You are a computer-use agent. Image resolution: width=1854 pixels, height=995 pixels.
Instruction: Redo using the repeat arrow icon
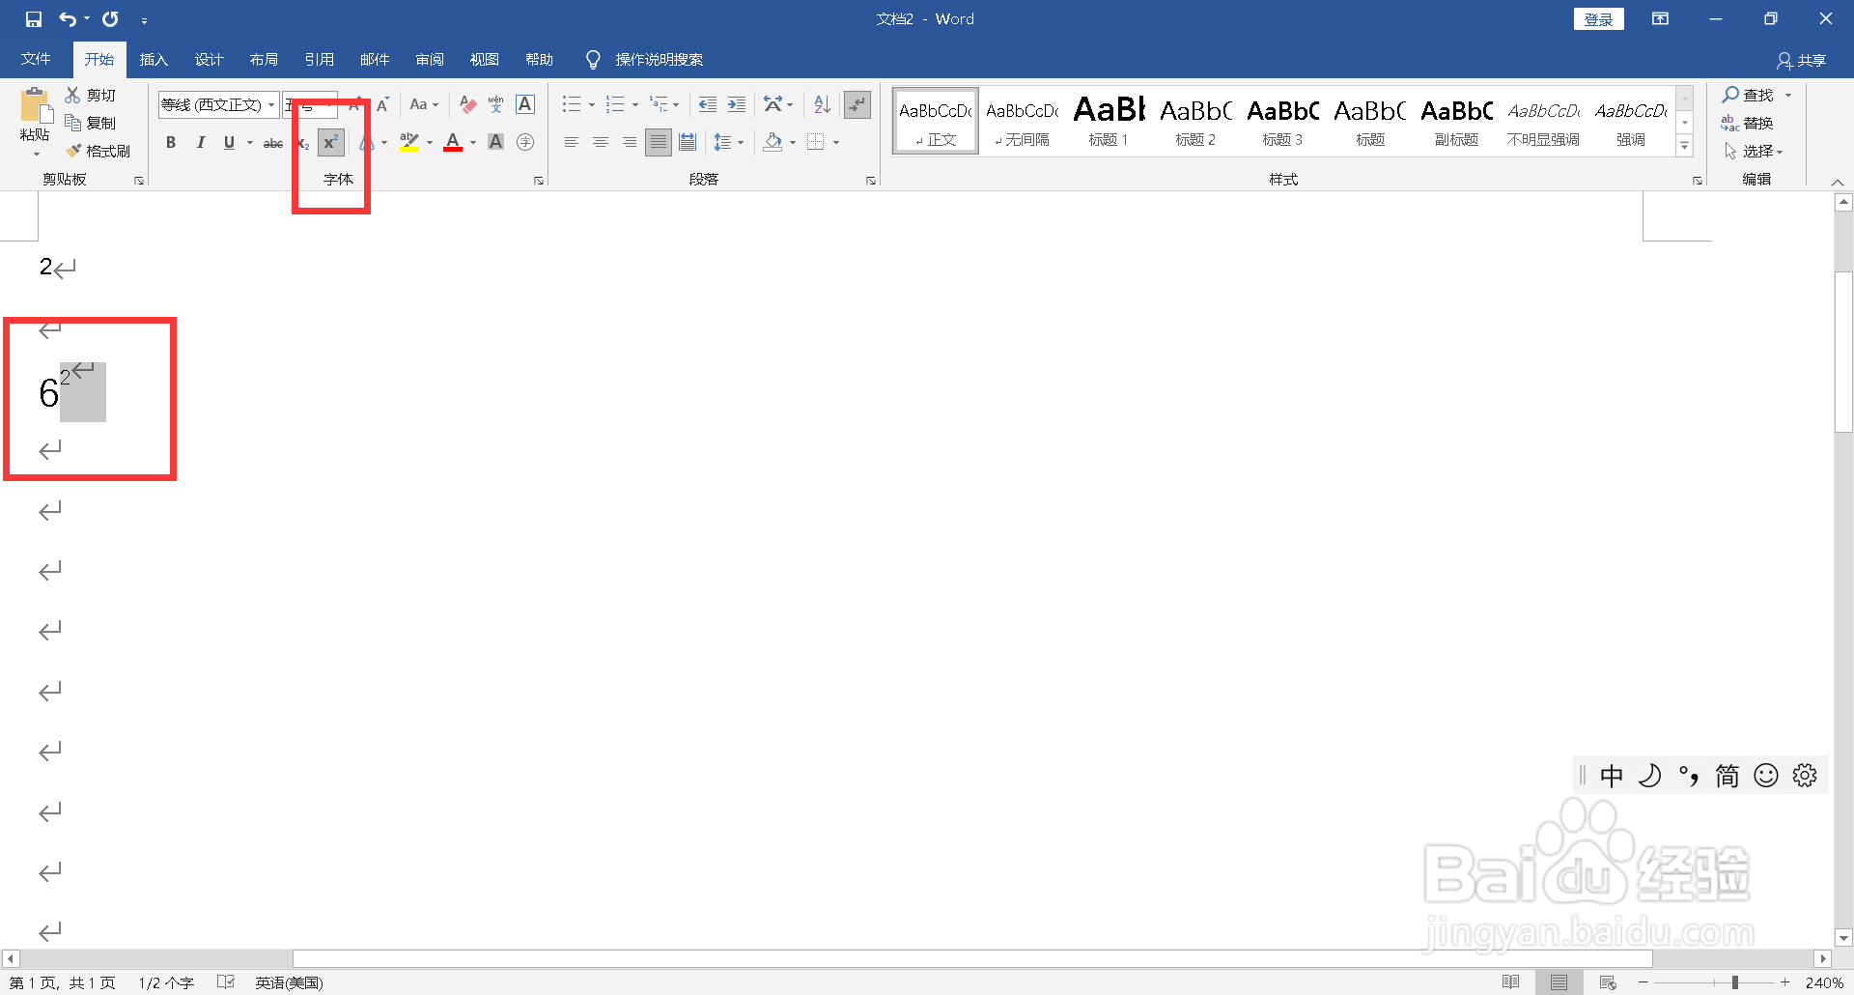coord(111,19)
